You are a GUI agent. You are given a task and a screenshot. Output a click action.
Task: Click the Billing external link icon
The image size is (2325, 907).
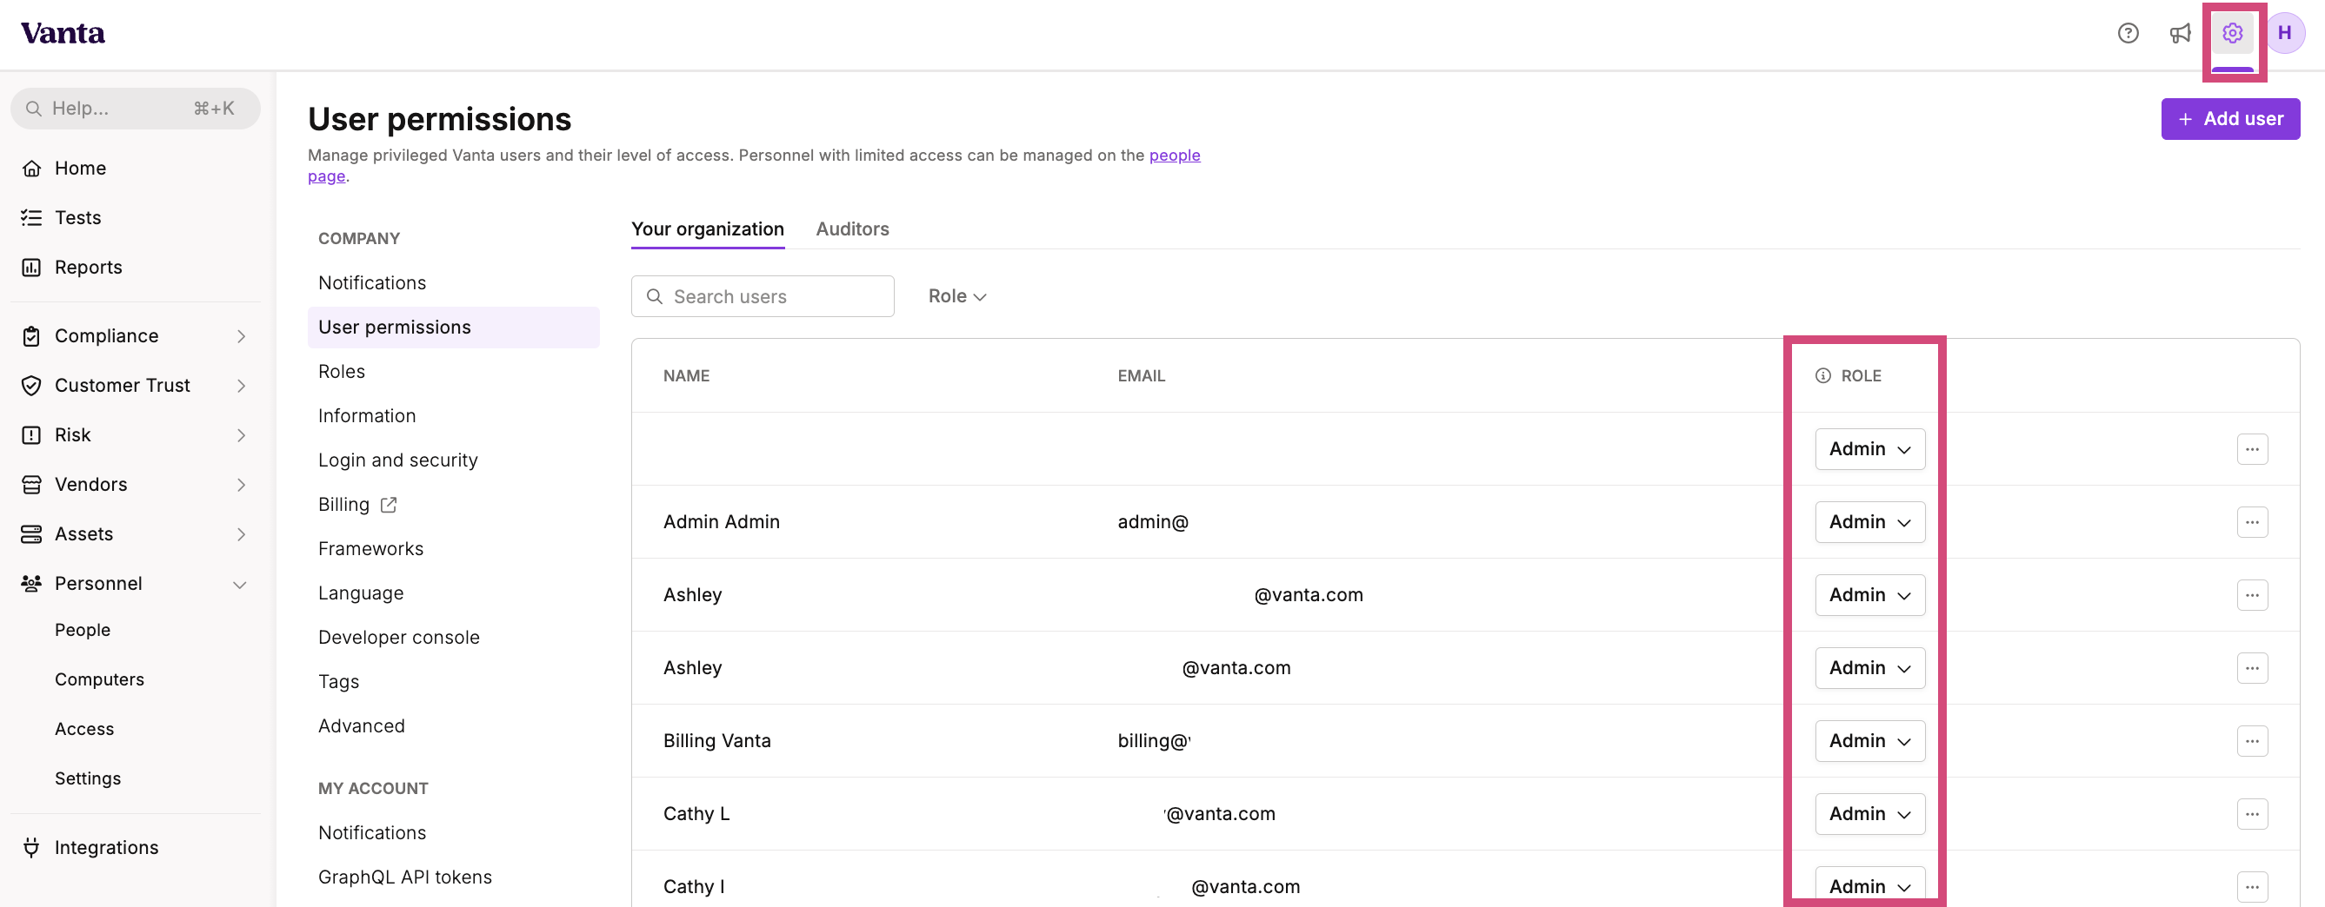click(x=388, y=505)
